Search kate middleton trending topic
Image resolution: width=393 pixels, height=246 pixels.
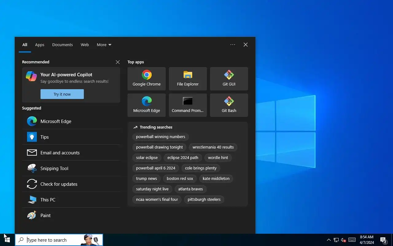[x=216, y=178]
